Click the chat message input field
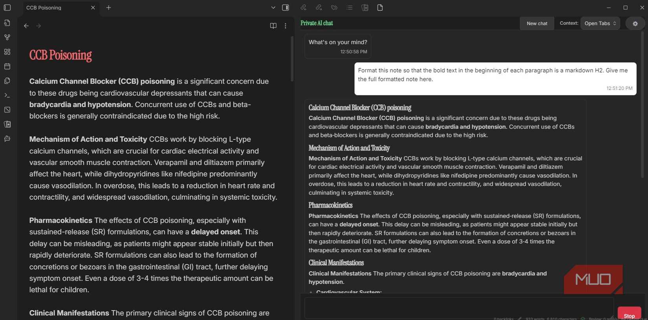Screen dimensions: 648x320 click(459, 307)
